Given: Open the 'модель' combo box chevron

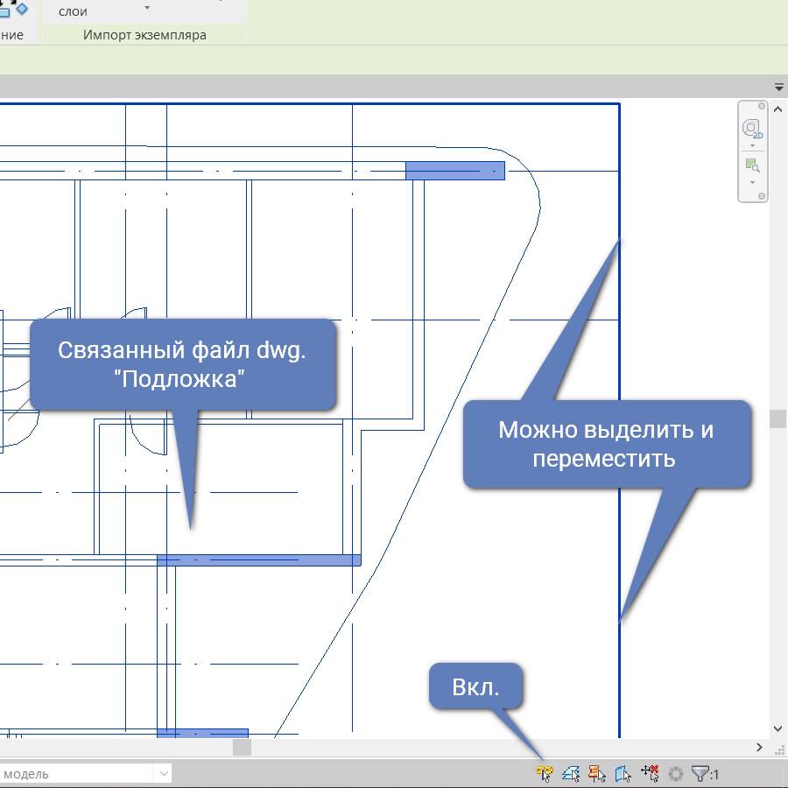Looking at the screenshot, I should pos(164,774).
